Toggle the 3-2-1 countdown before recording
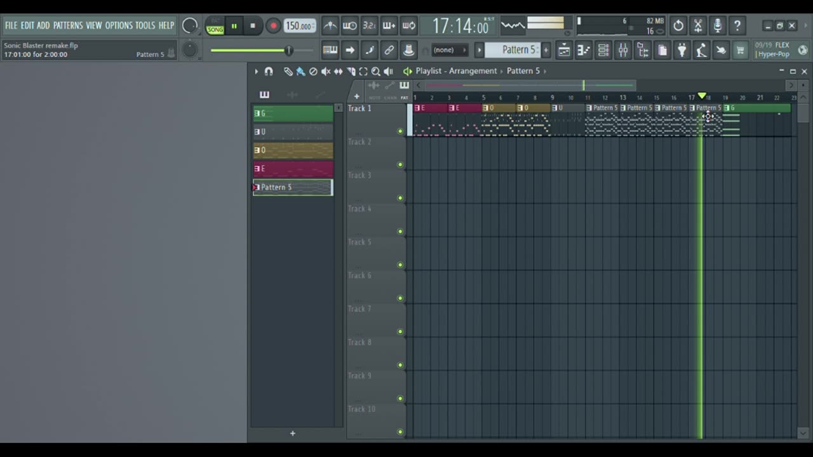Viewport: 813px width, 457px height. pyautogui.click(x=370, y=26)
